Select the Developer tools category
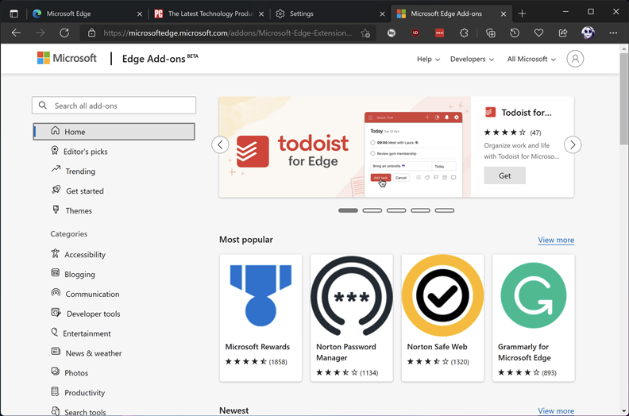The width and height of the screenshot is (629, 416). pyautogui.click(x=86, y=314)
